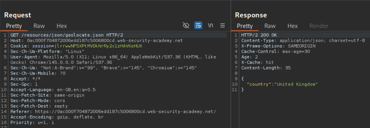Open the Response Hex tab
This screenshot has width=370, height=128.
click(293, 26)
